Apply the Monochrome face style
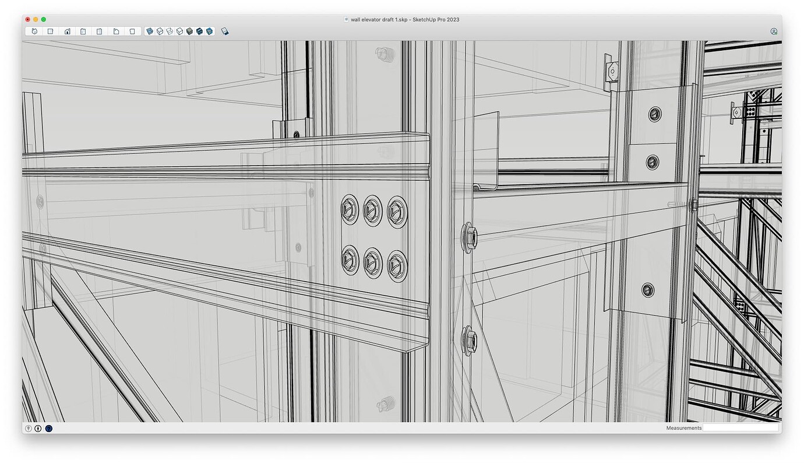Image resolution: width=804 pixels, height=463 pixels. pos(208,31)
